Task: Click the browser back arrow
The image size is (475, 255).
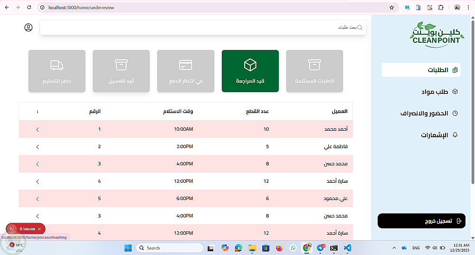Action: (7, 7)
